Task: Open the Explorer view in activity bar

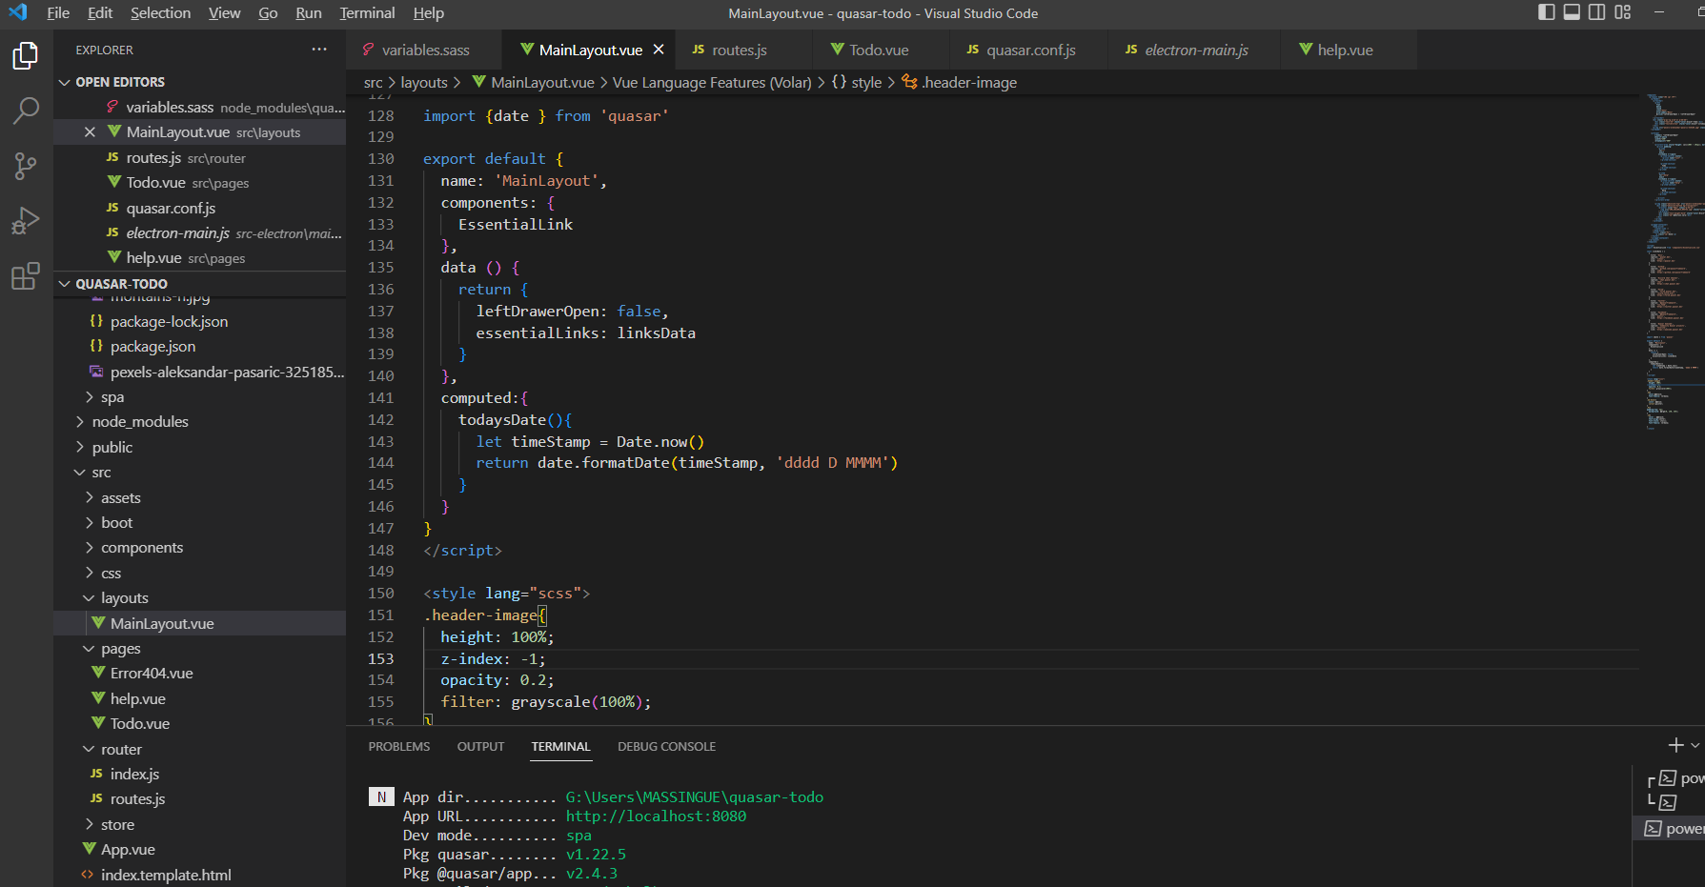Action: click(x=26, y=56)
